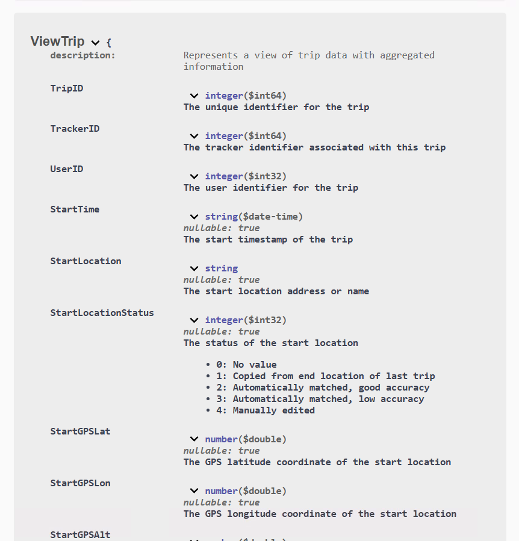Viewport: 519px width, 541px height.
Task: Toggle the StartLocationStatus type chevron
Action: click(x=194, y=321)
